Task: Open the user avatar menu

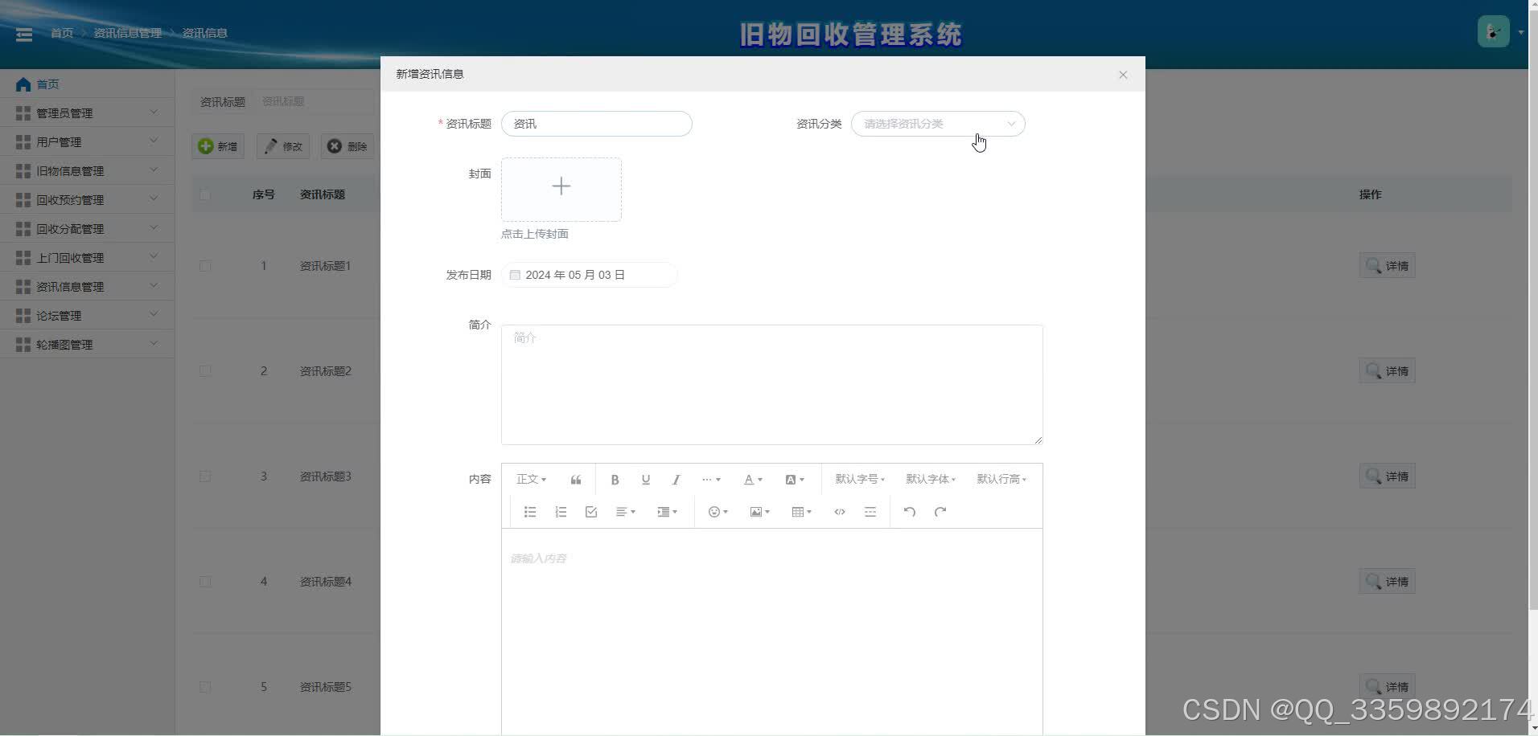Action: tap(1493, 32)
